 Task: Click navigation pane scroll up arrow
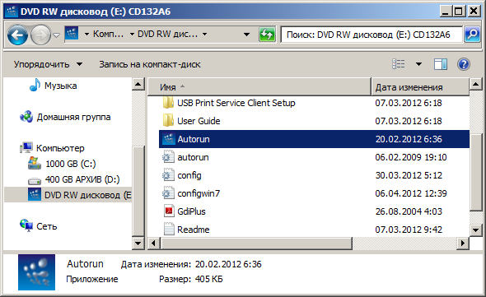pyautogui.click(x=138, y=84)
